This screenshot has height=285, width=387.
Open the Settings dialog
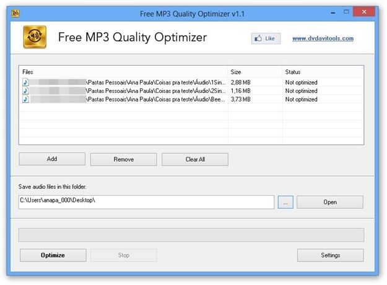pyautogui.click(x=331, y=255)
